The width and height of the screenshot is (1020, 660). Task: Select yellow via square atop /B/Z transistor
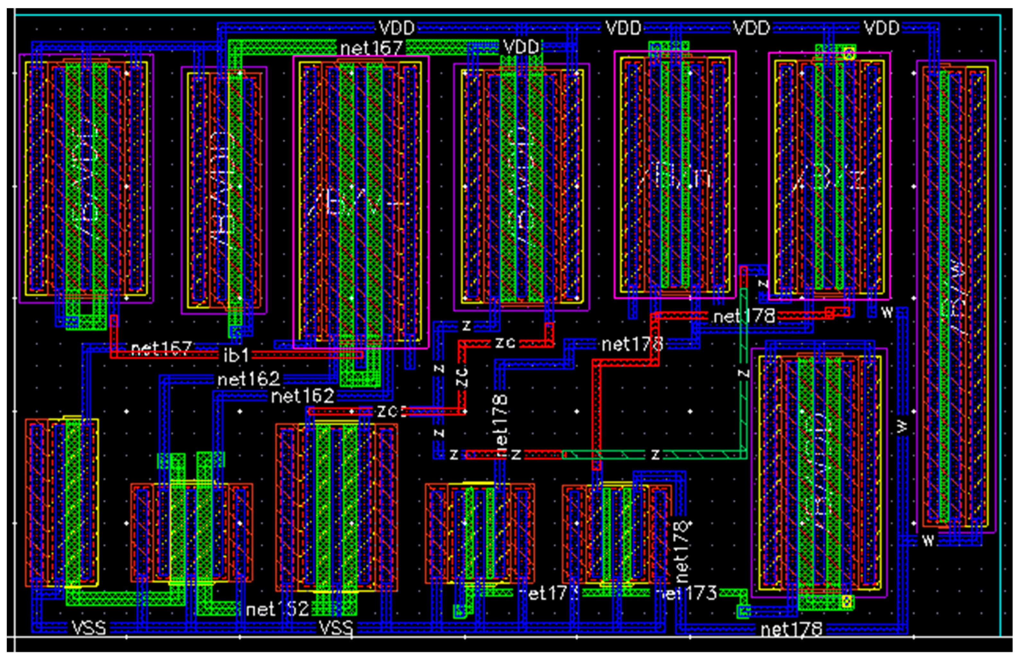click(x=849, y=54)
